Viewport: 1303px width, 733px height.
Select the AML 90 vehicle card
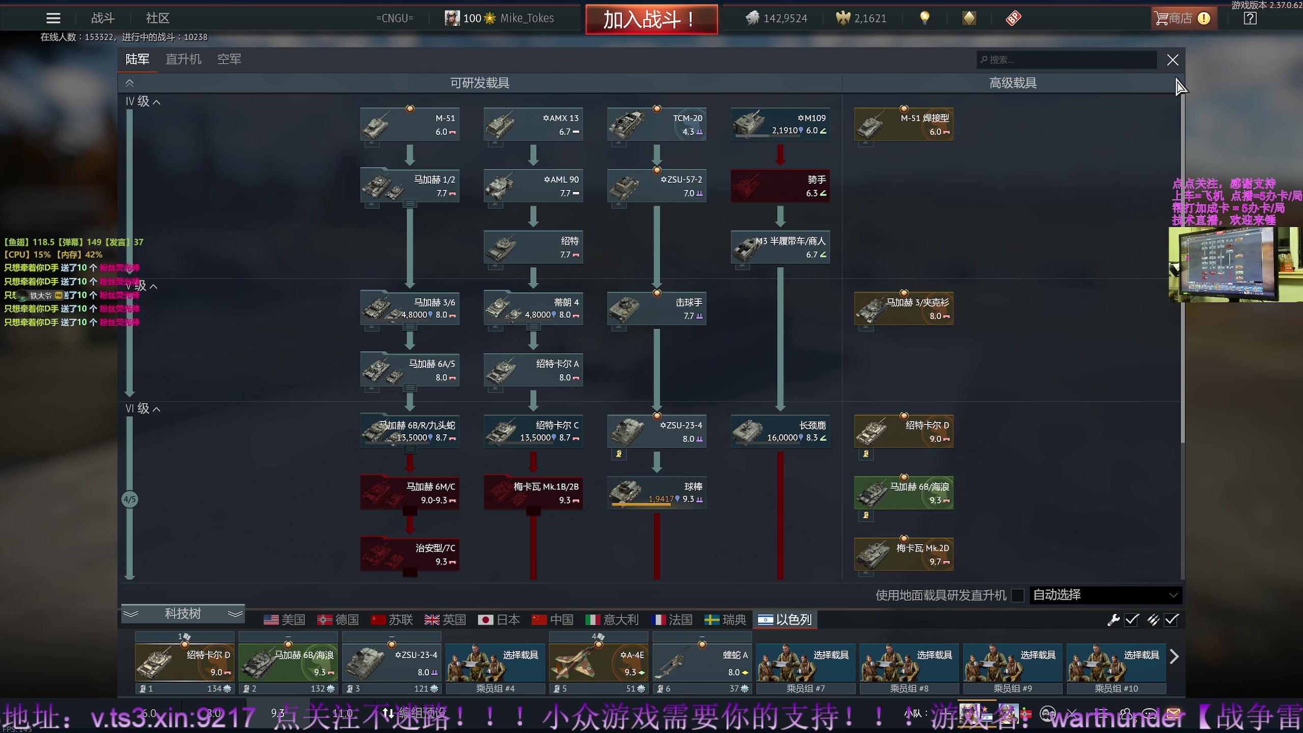coord(533,186)
